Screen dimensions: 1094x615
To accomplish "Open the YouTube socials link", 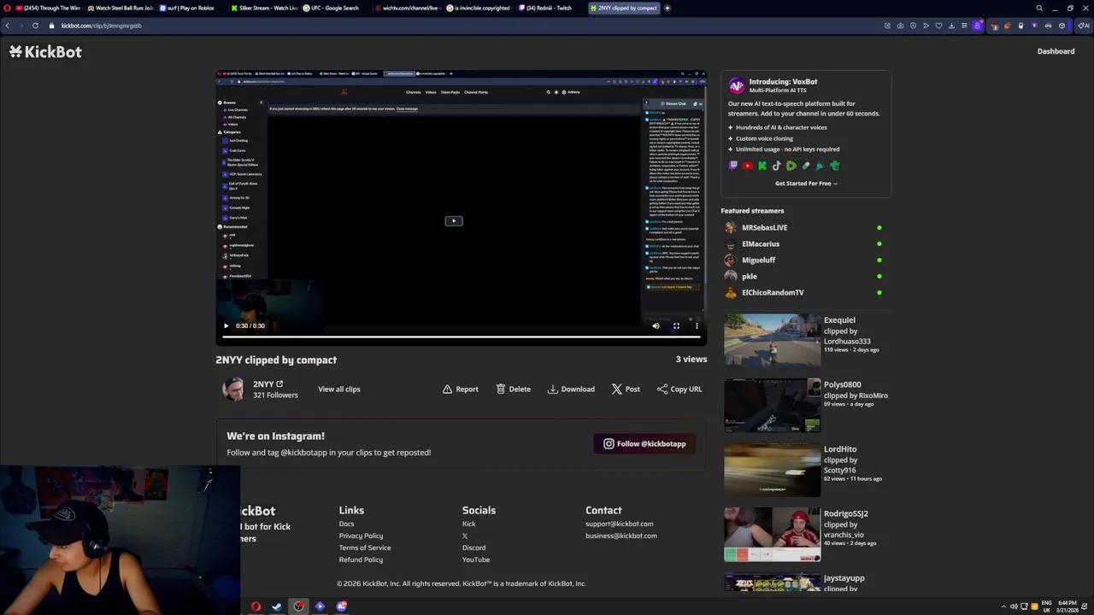I will coord(476,559).
